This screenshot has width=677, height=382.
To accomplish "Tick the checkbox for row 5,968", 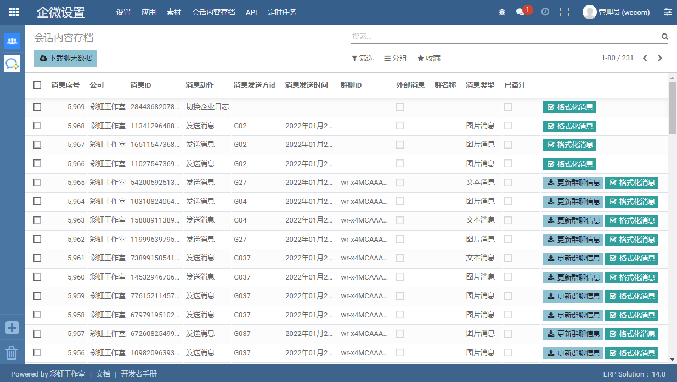I will (x=37, y=126).
